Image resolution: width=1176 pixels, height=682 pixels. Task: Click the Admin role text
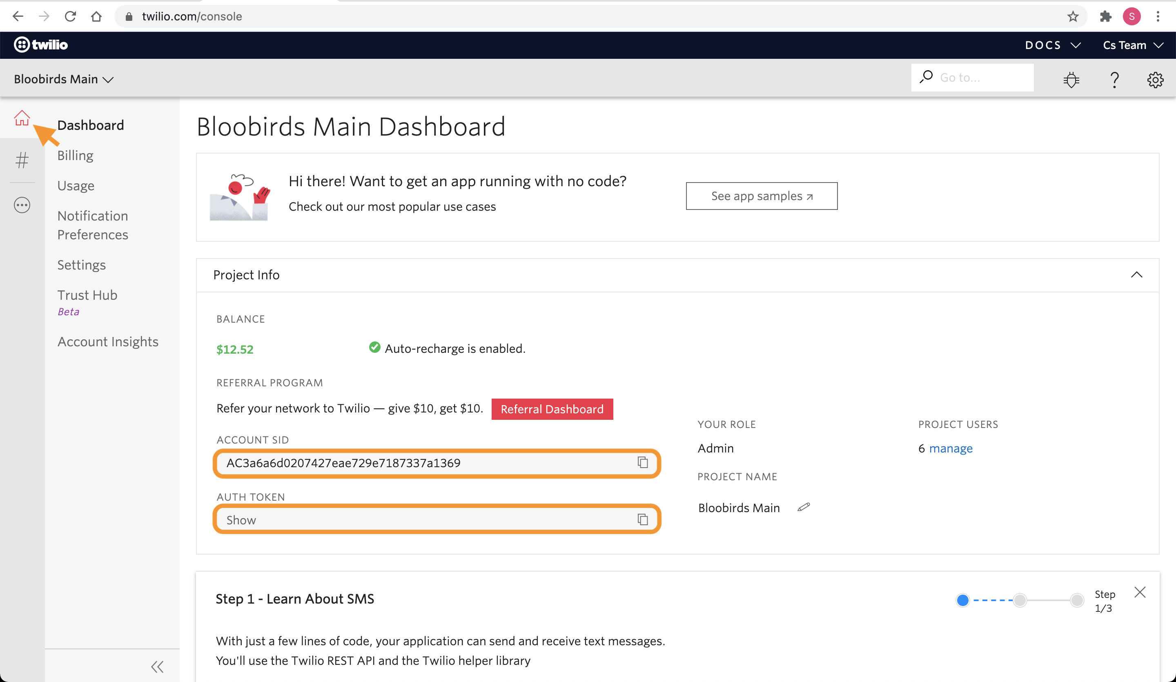pos(715,448)
